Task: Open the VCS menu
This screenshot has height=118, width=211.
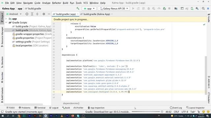Action: 85,3
